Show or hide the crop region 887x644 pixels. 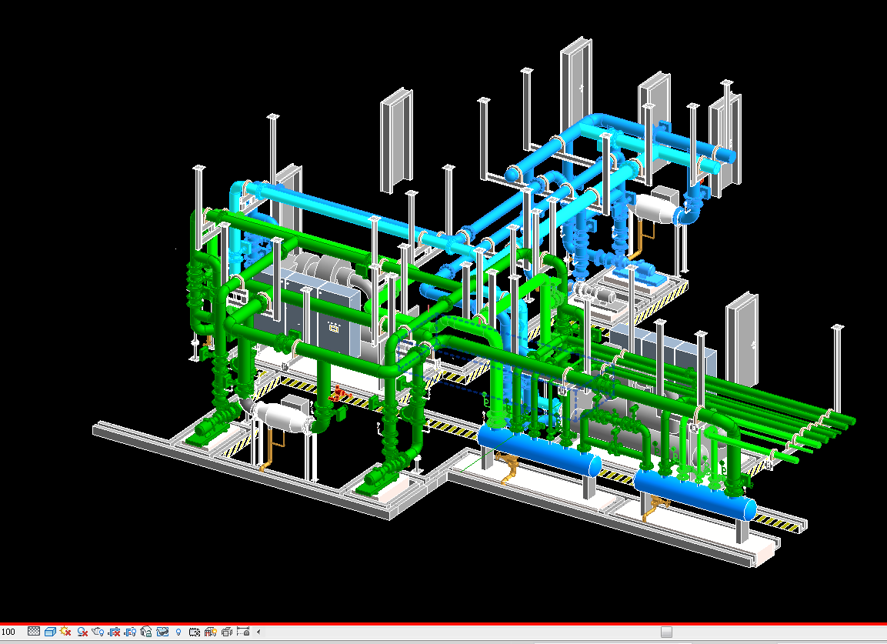click(130, 632)
